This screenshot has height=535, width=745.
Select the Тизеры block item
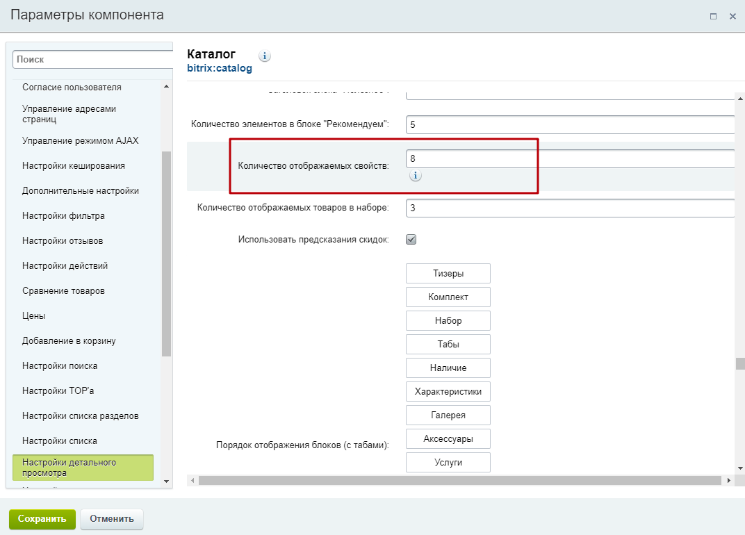[x=448, y=273]
